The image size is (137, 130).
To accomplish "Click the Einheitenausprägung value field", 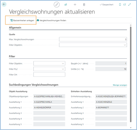I will pyautogui.click(x=111, y=96).
